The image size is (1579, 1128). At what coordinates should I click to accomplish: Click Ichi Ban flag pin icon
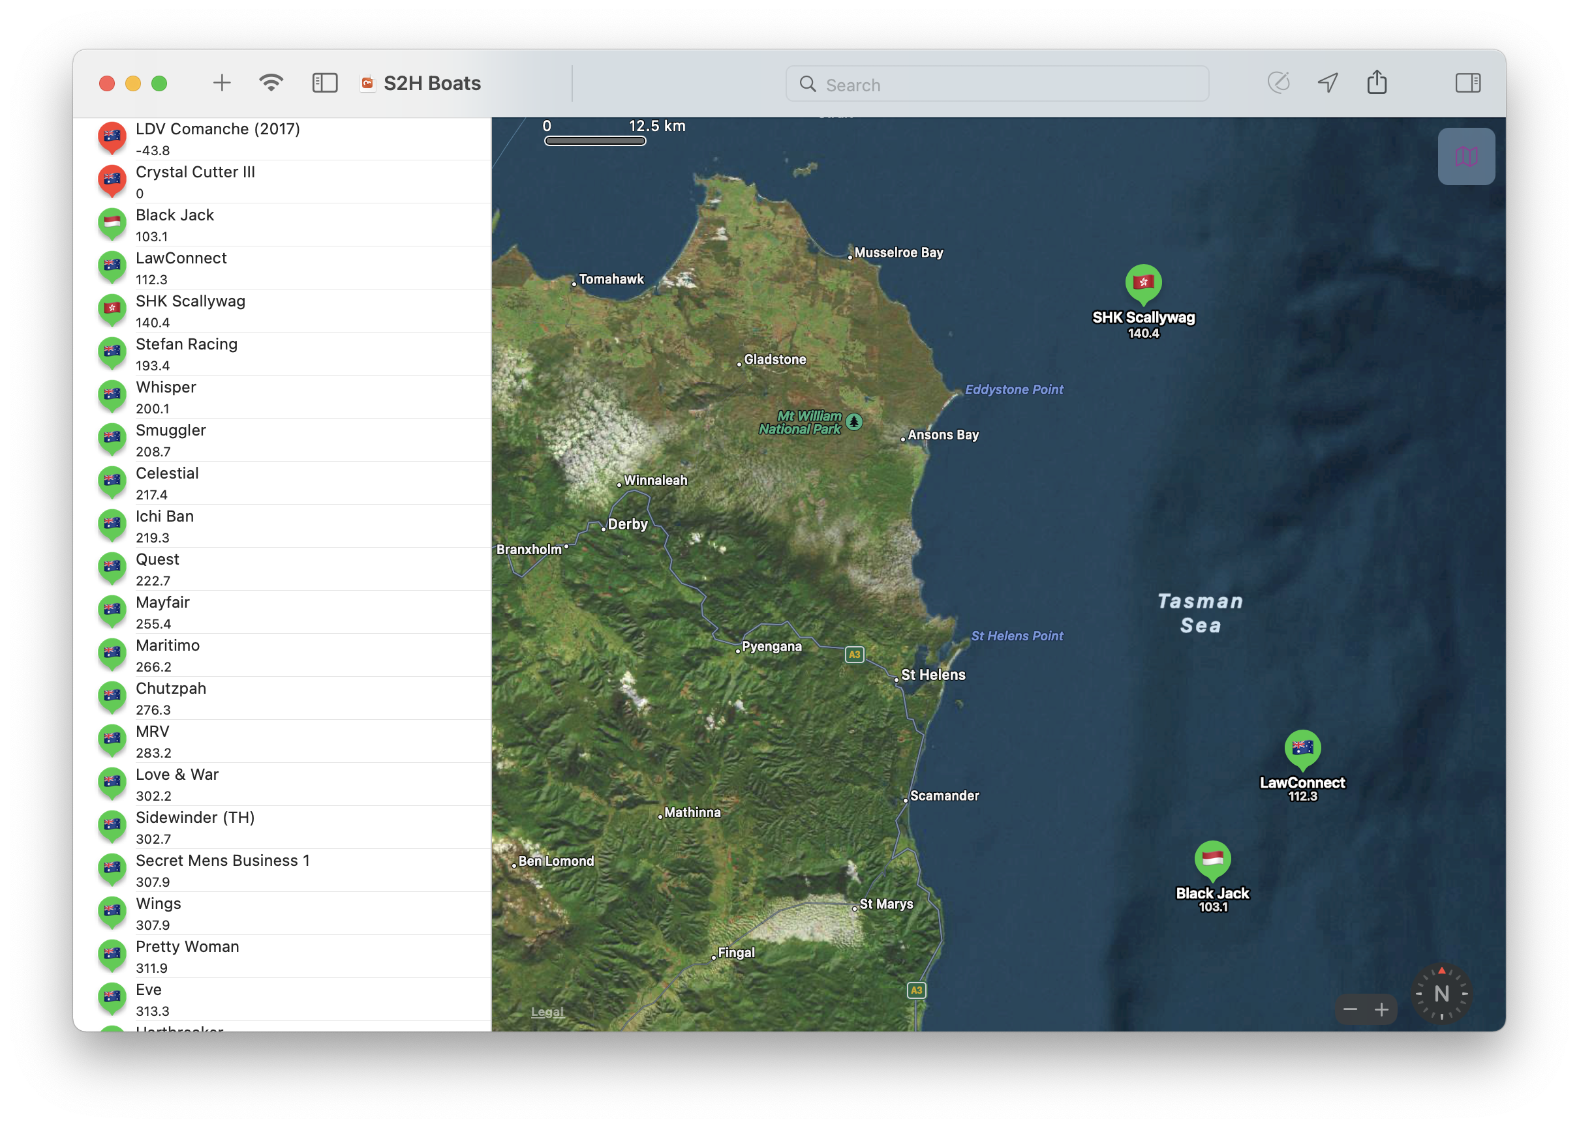click(x=112, y=525)
